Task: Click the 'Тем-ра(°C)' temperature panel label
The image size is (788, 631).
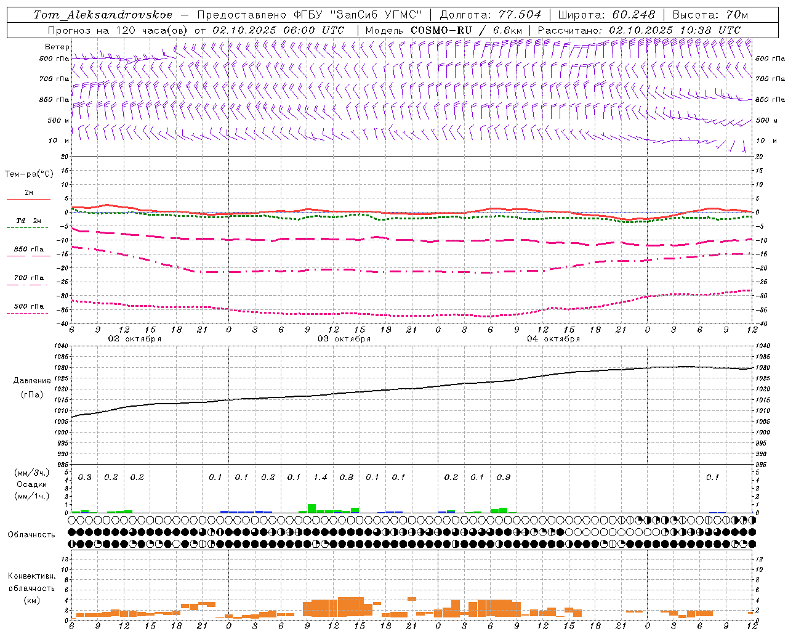Action: [29, 174]
